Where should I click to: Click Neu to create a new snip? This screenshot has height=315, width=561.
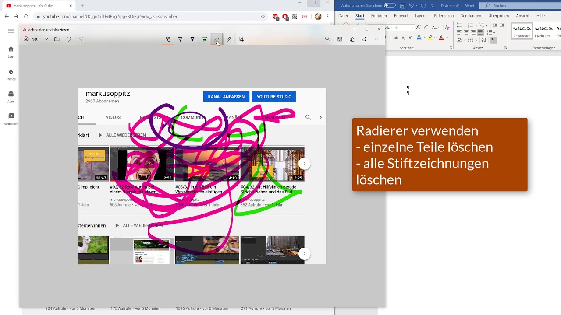[31, 39]
